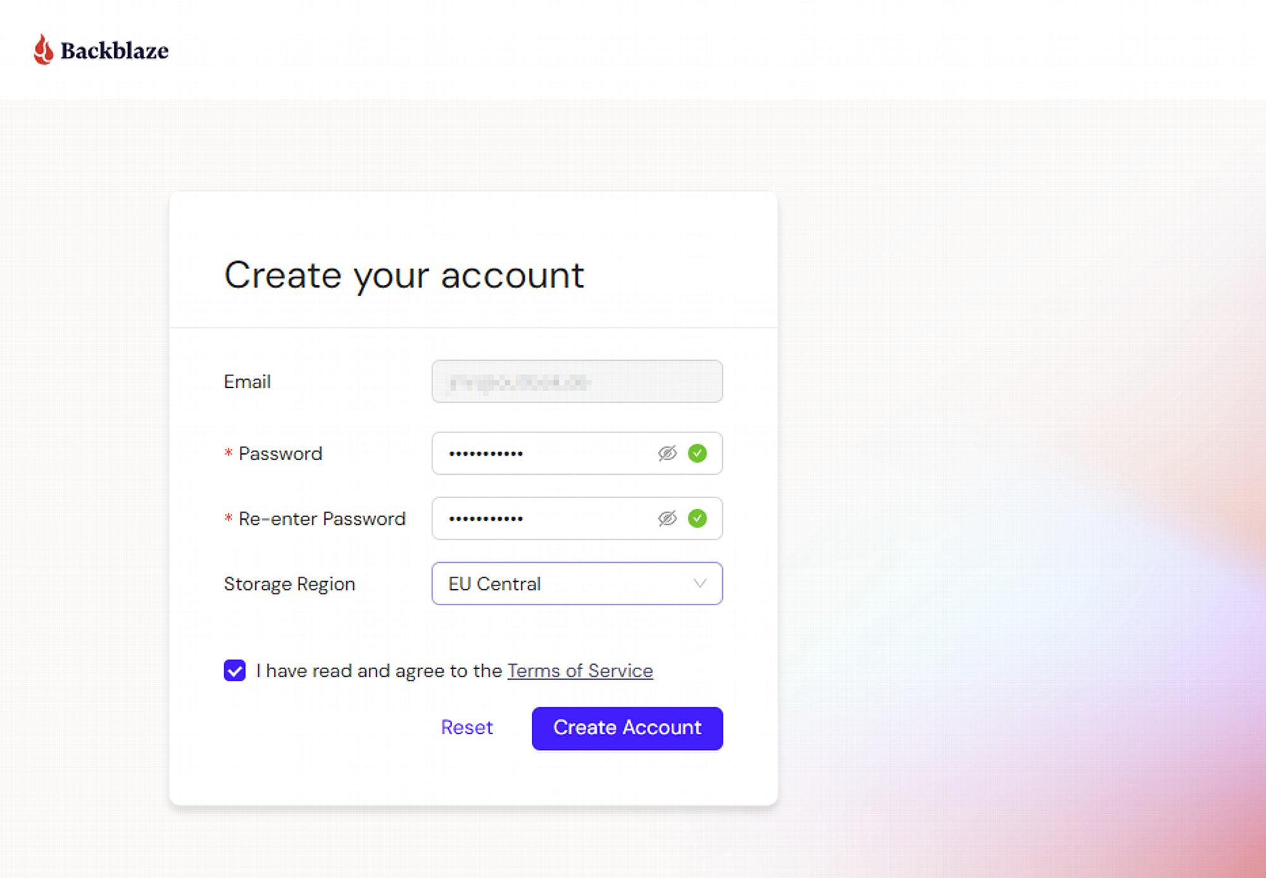Toggle visibility eye in Re-enter Password field
1266x878 pixels.
[667, 518]
